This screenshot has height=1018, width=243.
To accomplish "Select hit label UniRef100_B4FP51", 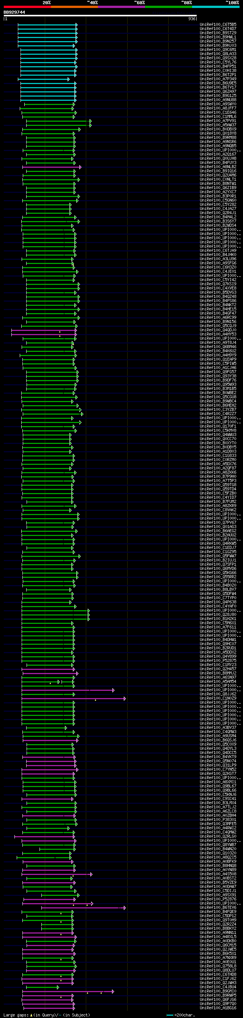I will [218, 67].
